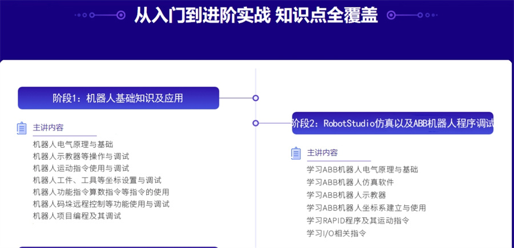Click the heading 从入门到进阶实战 知识点全覆盖
The height and width of the screenshot is (248, 514).
point(256,15)
